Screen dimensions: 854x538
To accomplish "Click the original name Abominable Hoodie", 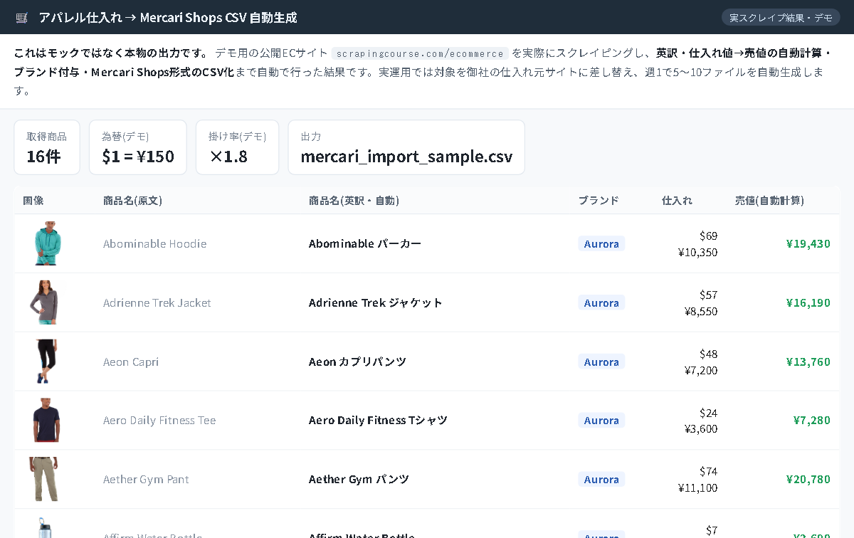I will click(154, 243).
